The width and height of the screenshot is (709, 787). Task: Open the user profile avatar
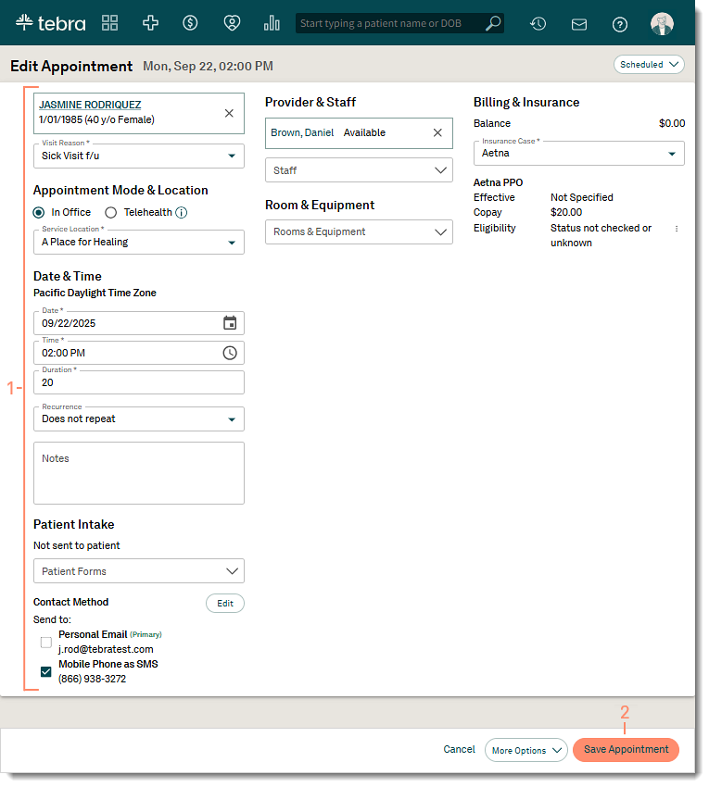[662, 23]
